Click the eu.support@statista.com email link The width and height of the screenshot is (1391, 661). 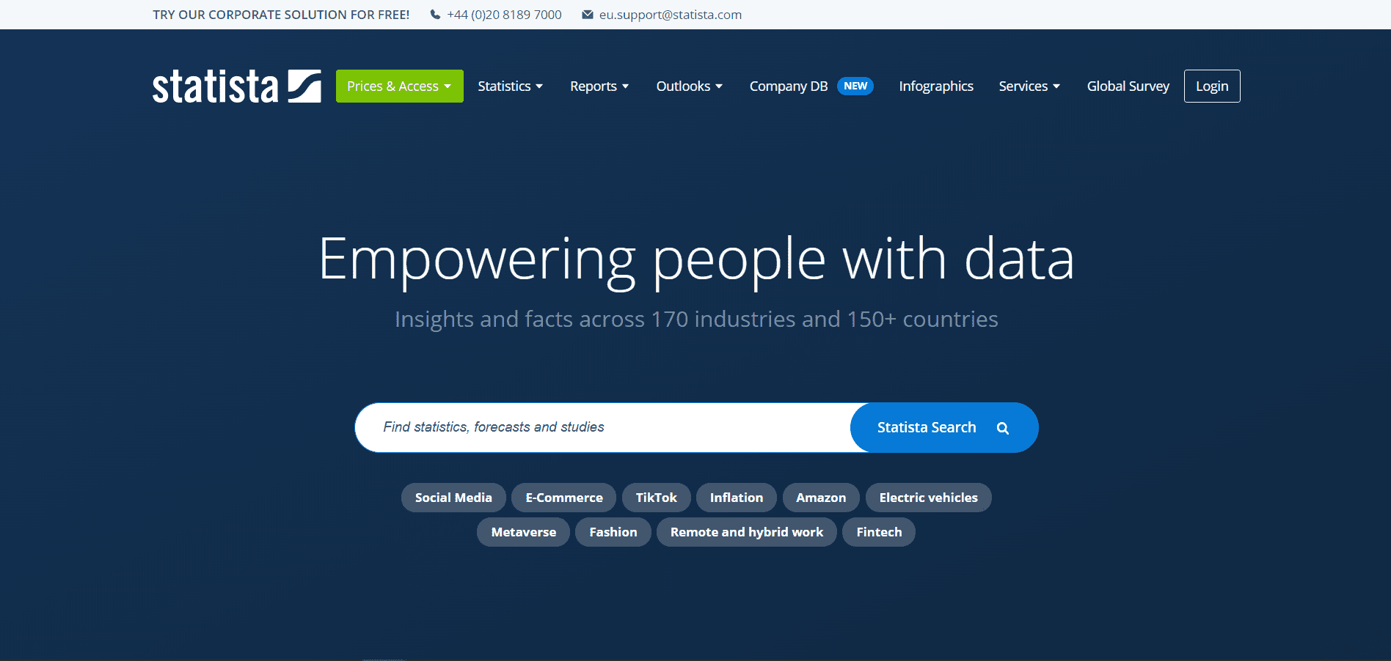(670, 15)
